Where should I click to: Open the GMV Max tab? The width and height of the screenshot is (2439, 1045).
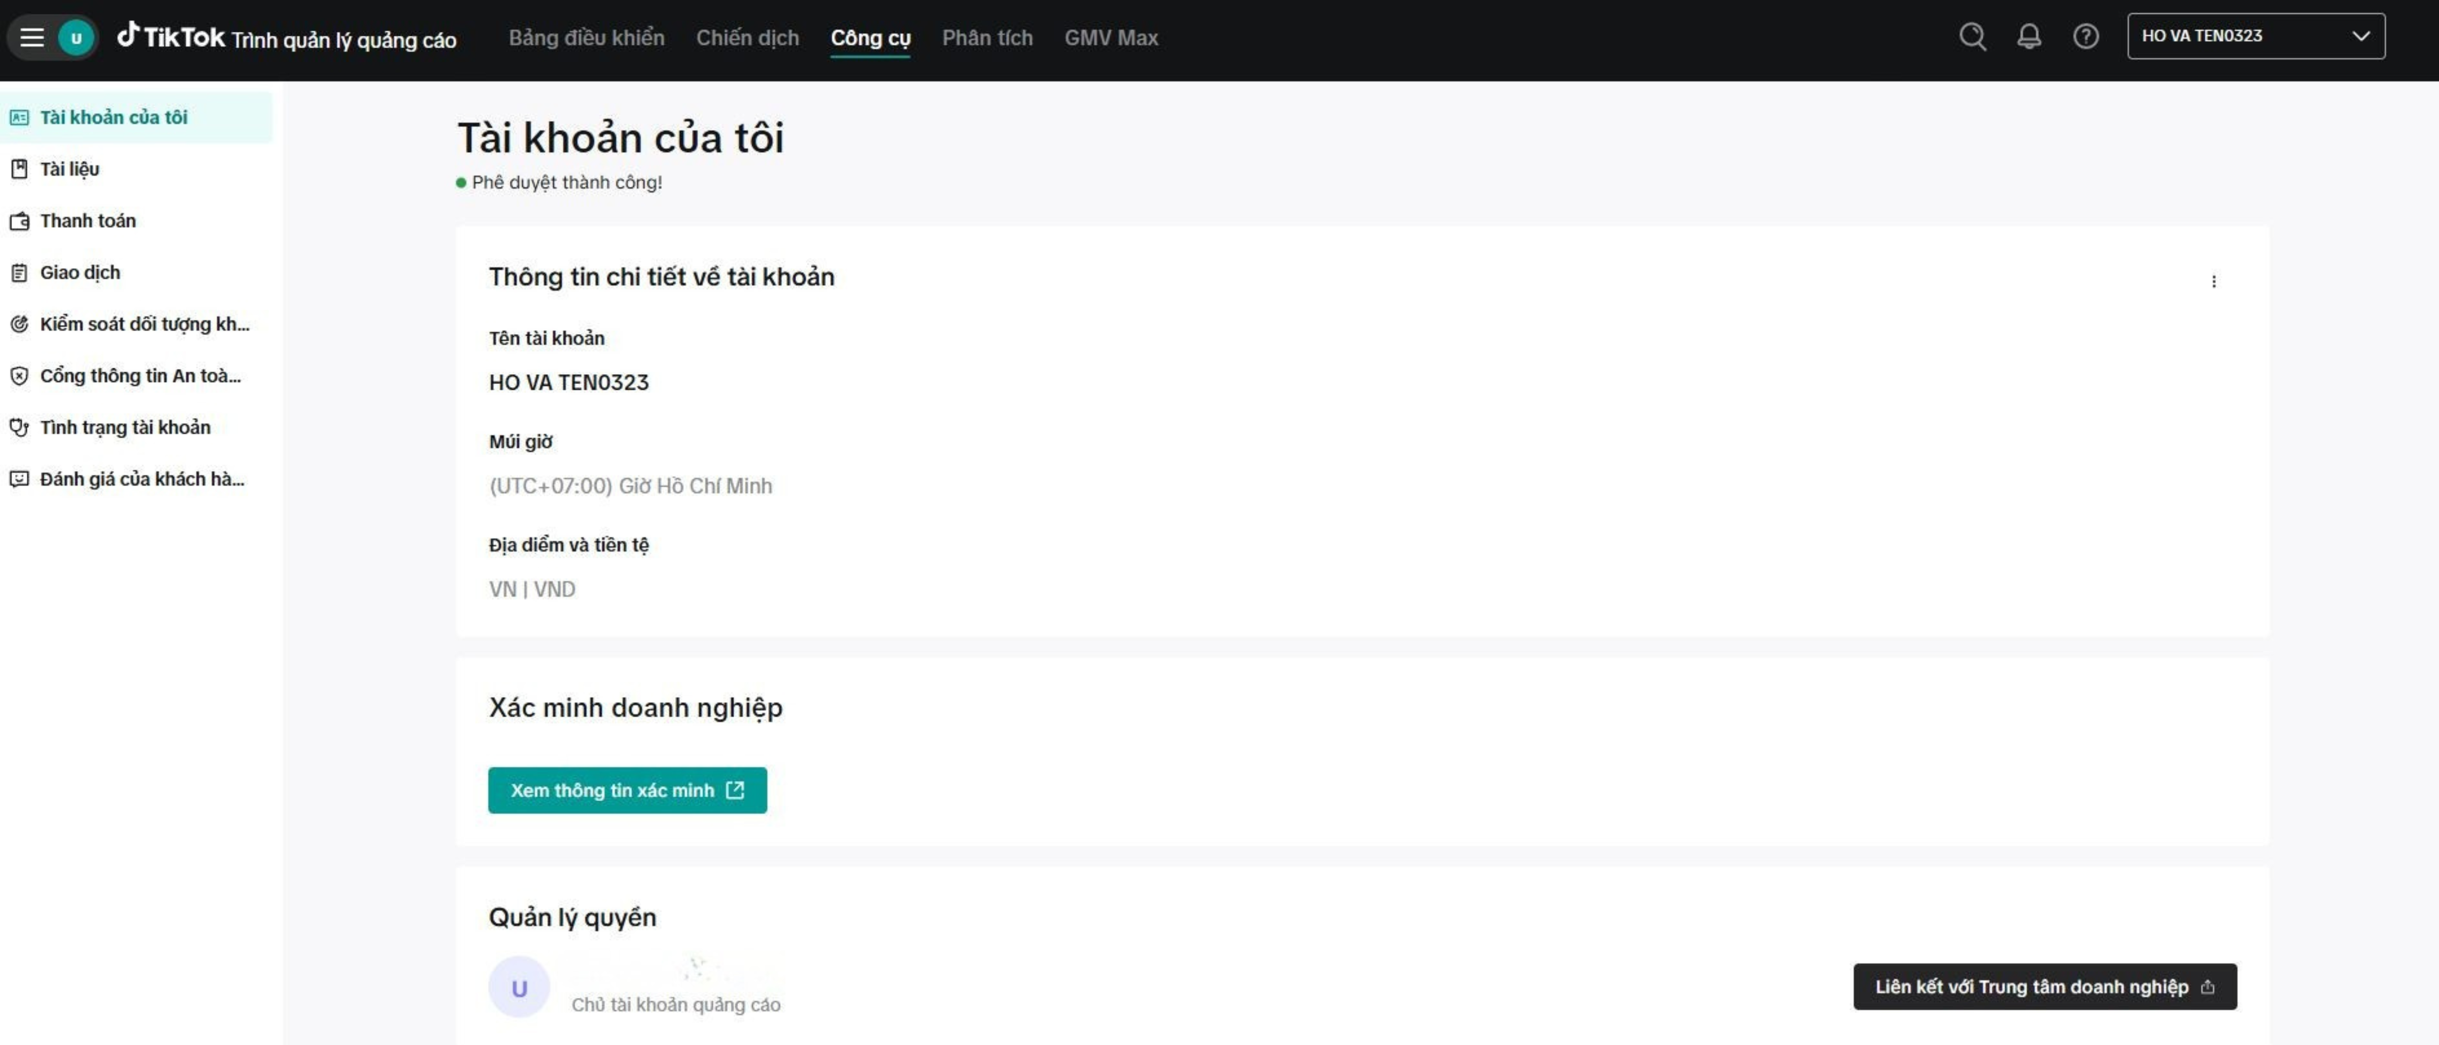point(1111,38)
